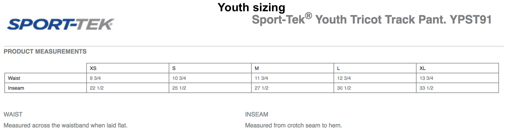Click the Inseam row label

tap(16, 88)
